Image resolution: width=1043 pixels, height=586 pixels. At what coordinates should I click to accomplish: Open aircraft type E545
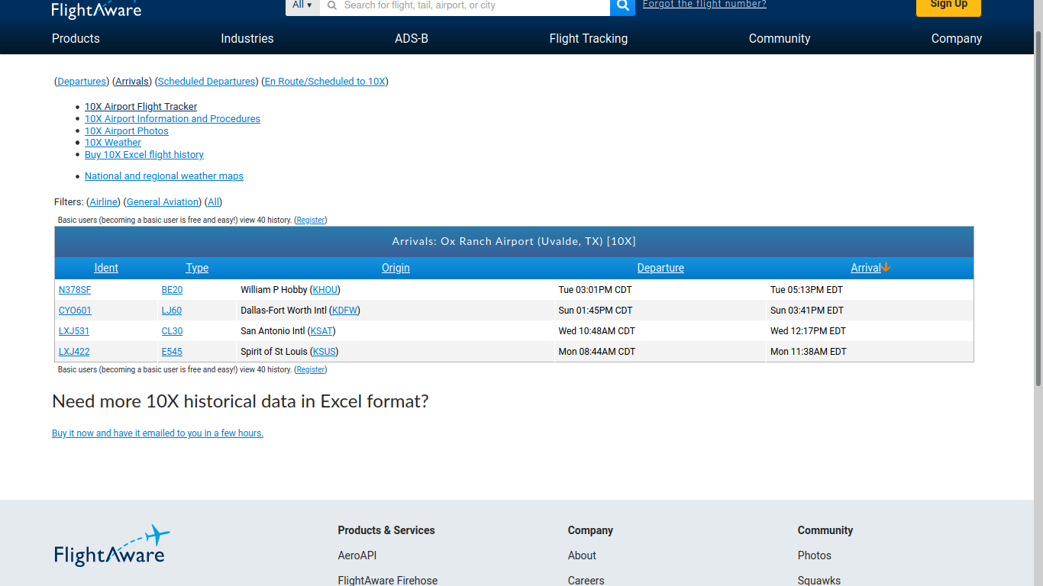pyautogui.click(x=172, y=352)
